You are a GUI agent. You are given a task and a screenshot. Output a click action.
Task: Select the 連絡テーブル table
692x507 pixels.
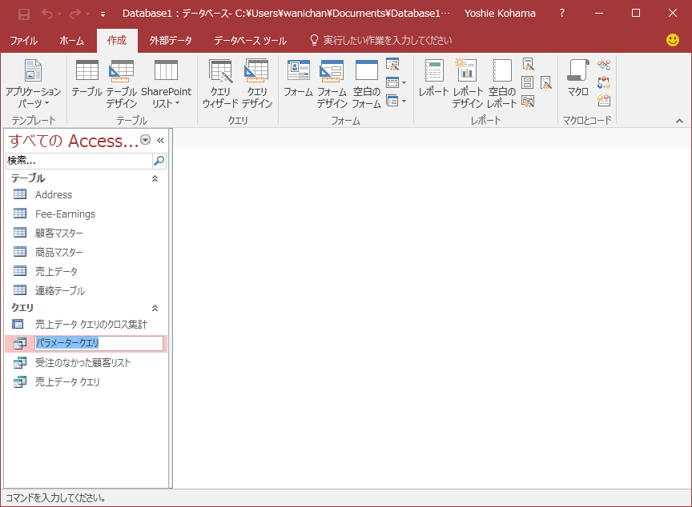86,291
